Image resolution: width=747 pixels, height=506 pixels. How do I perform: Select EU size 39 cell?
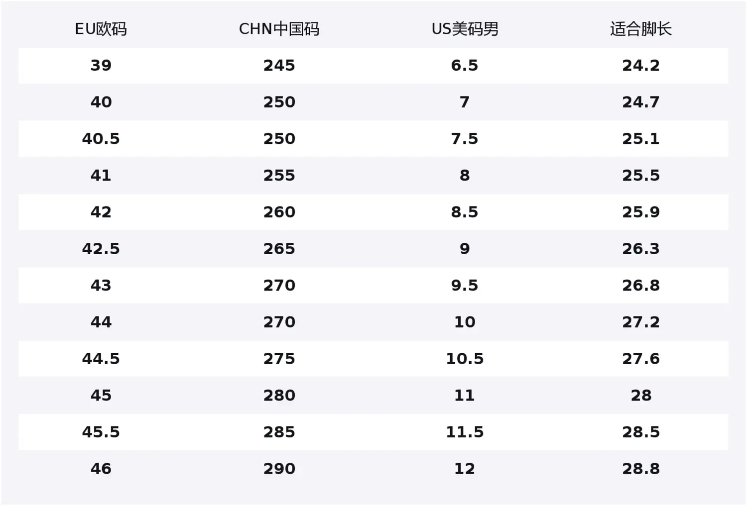pos(101,66)
